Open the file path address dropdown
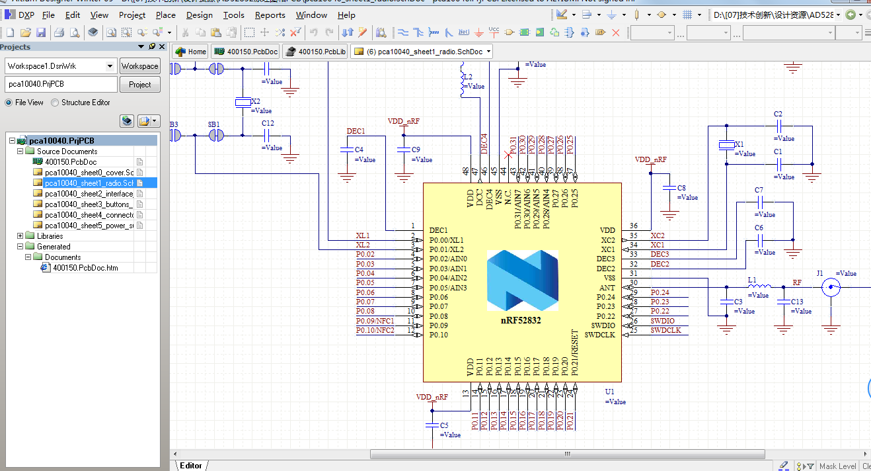Screen dimensions: 871x471 (x=839, y=15)
